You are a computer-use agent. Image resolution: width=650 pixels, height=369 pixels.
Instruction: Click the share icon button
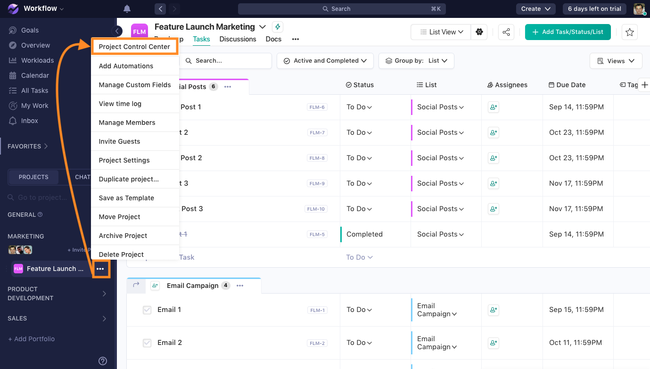[506, 32]
